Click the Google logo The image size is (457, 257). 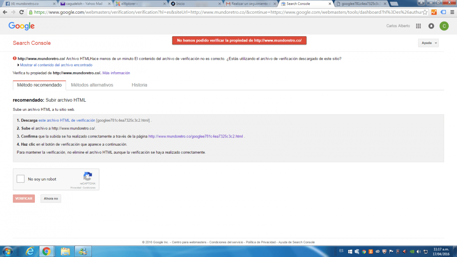click(22, 26)
